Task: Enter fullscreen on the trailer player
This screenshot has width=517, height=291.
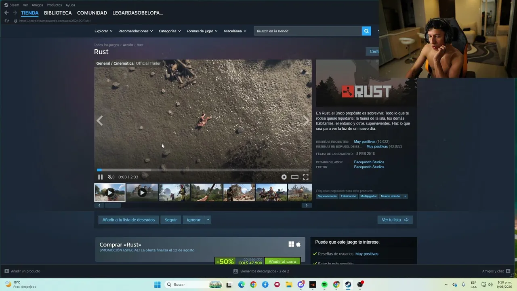Action: (x=306, y=177)
